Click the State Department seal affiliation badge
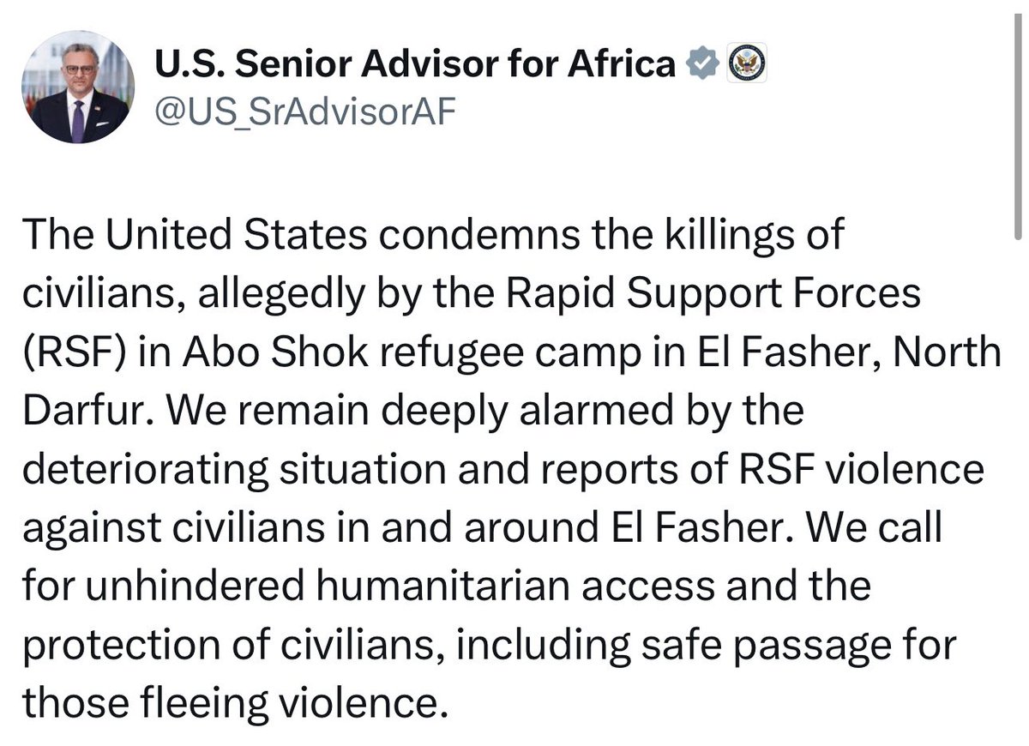Image resolution: width=1029 pixels, height=746 pixels. click(746, 64)
